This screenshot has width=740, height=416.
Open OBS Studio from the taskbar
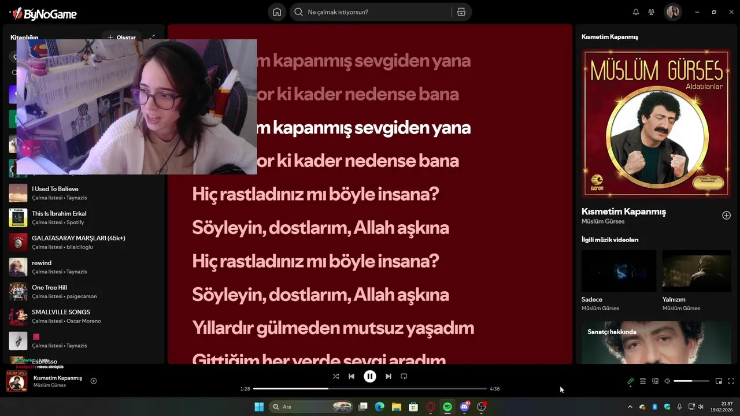coord(482,407)
